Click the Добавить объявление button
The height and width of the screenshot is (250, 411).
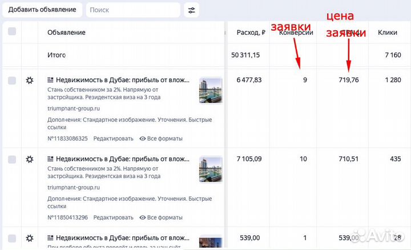pyautogui.click(x=42, y=10)
